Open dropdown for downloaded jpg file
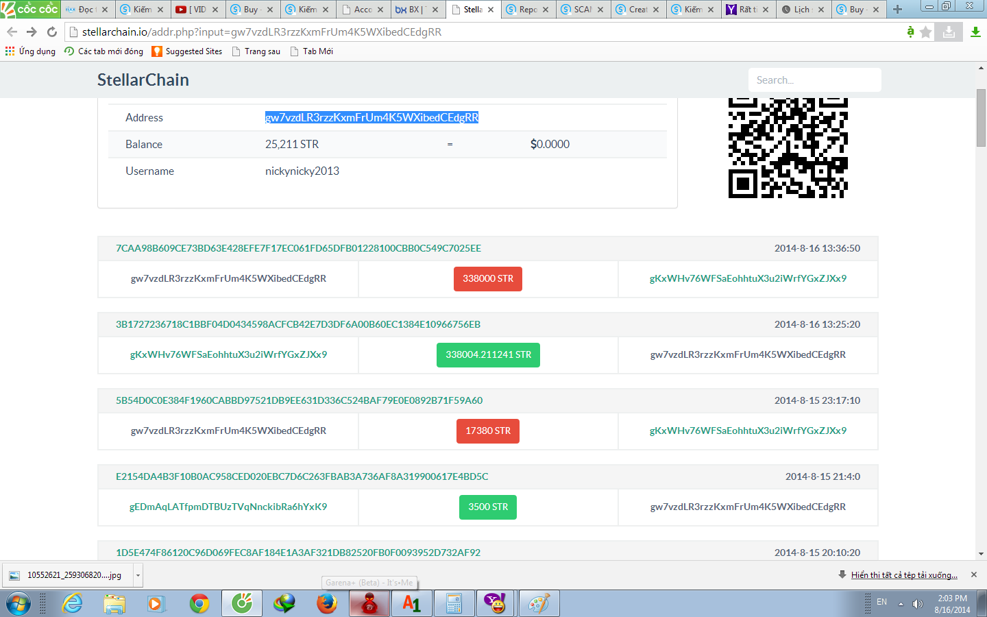This screenshot has width=987, height=617. click(138, 575)
